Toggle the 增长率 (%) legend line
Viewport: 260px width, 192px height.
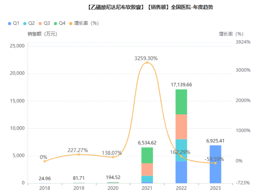(84, 23)
